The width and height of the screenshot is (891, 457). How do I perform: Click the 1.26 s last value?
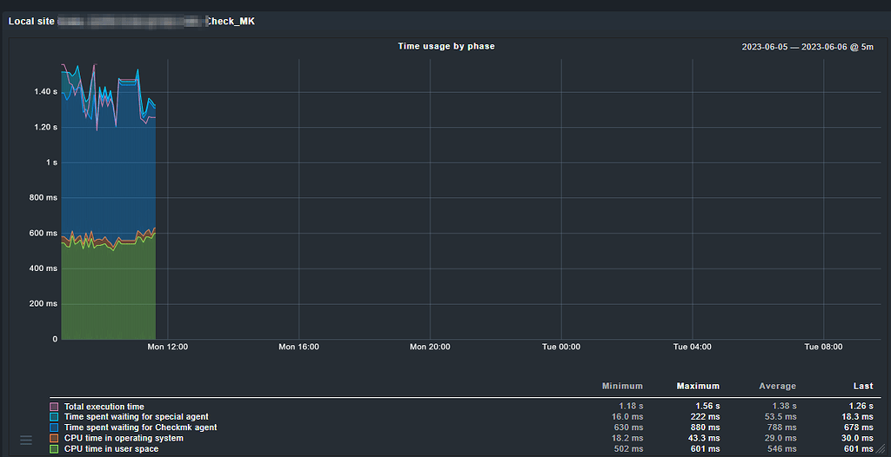861,407
